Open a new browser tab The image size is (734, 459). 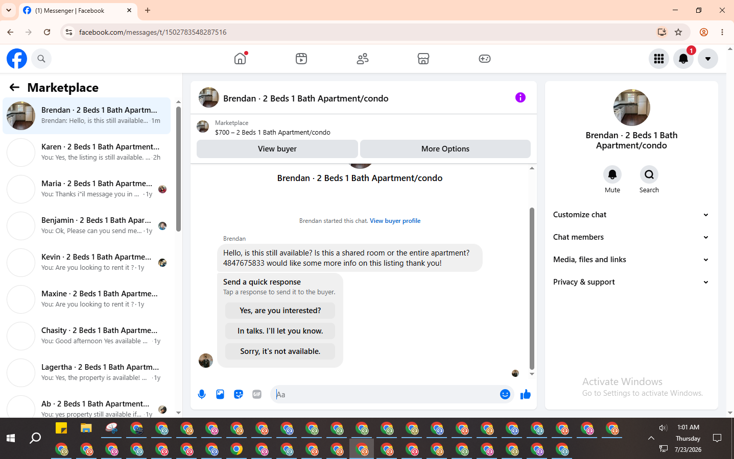tap(148, 10)
